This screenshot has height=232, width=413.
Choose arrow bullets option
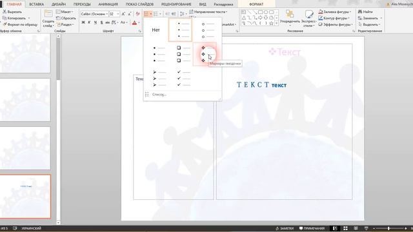pyautogui.click(x=159, y=79)
